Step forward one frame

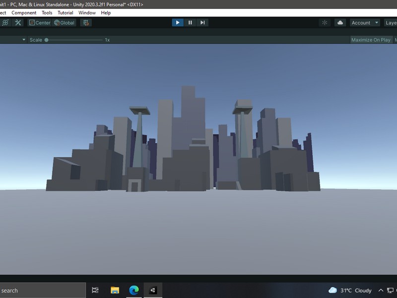(201, 22)
